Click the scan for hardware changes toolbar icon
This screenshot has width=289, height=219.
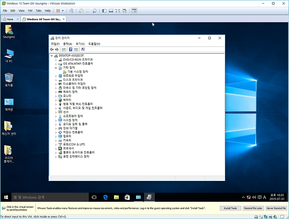(83, 49)
